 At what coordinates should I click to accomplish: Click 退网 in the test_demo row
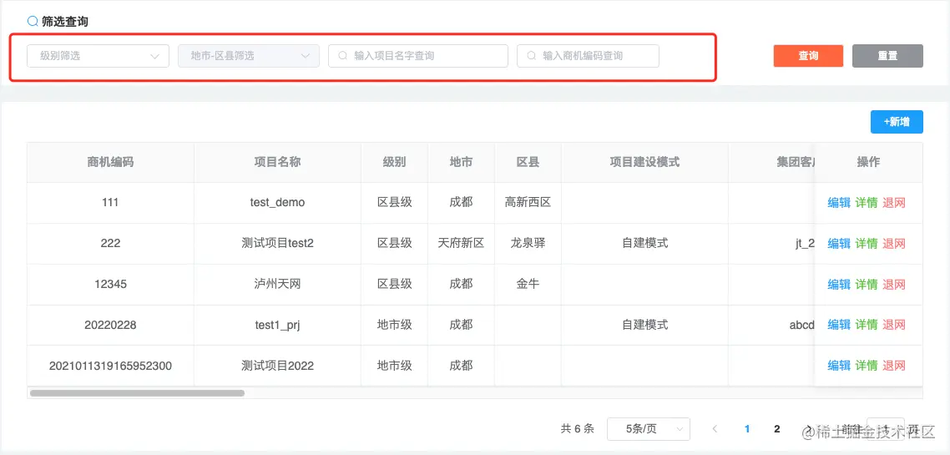[x=894, y=203]
